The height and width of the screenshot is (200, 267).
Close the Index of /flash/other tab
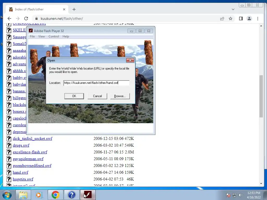[64, 9]
